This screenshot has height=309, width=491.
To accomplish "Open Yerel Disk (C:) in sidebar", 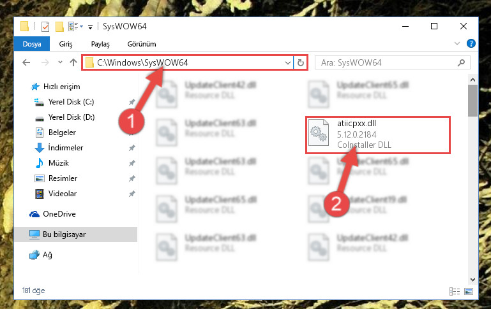I will tap(71, 102).
